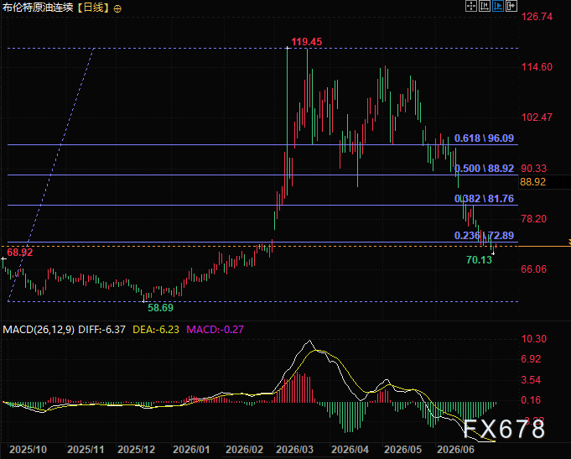This screenshot has height=459, width=571.
Task: Click the crosshair cursor icon in the chart toolbar
Action: tap(471, 6)
